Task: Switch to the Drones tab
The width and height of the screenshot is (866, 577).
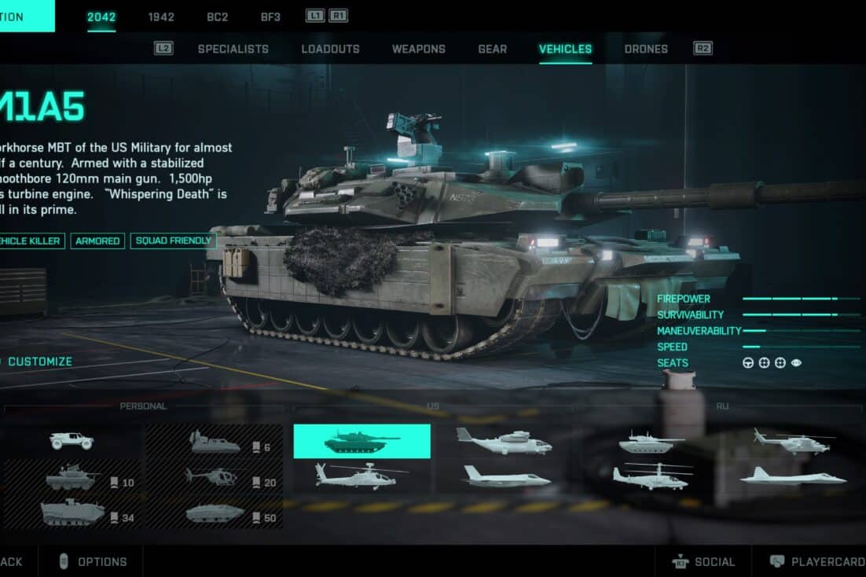Action: 646,49
